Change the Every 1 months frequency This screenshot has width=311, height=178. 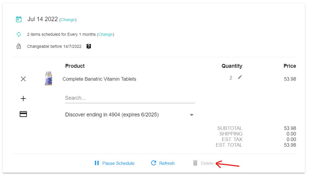[x=105, y=34]
